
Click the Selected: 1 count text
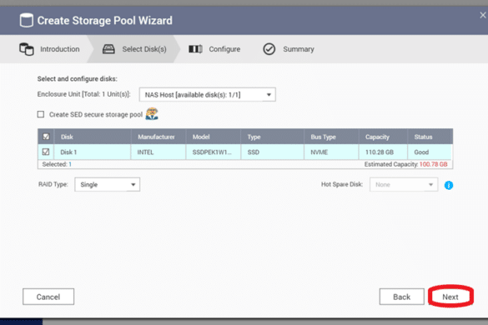coord(57,164)
